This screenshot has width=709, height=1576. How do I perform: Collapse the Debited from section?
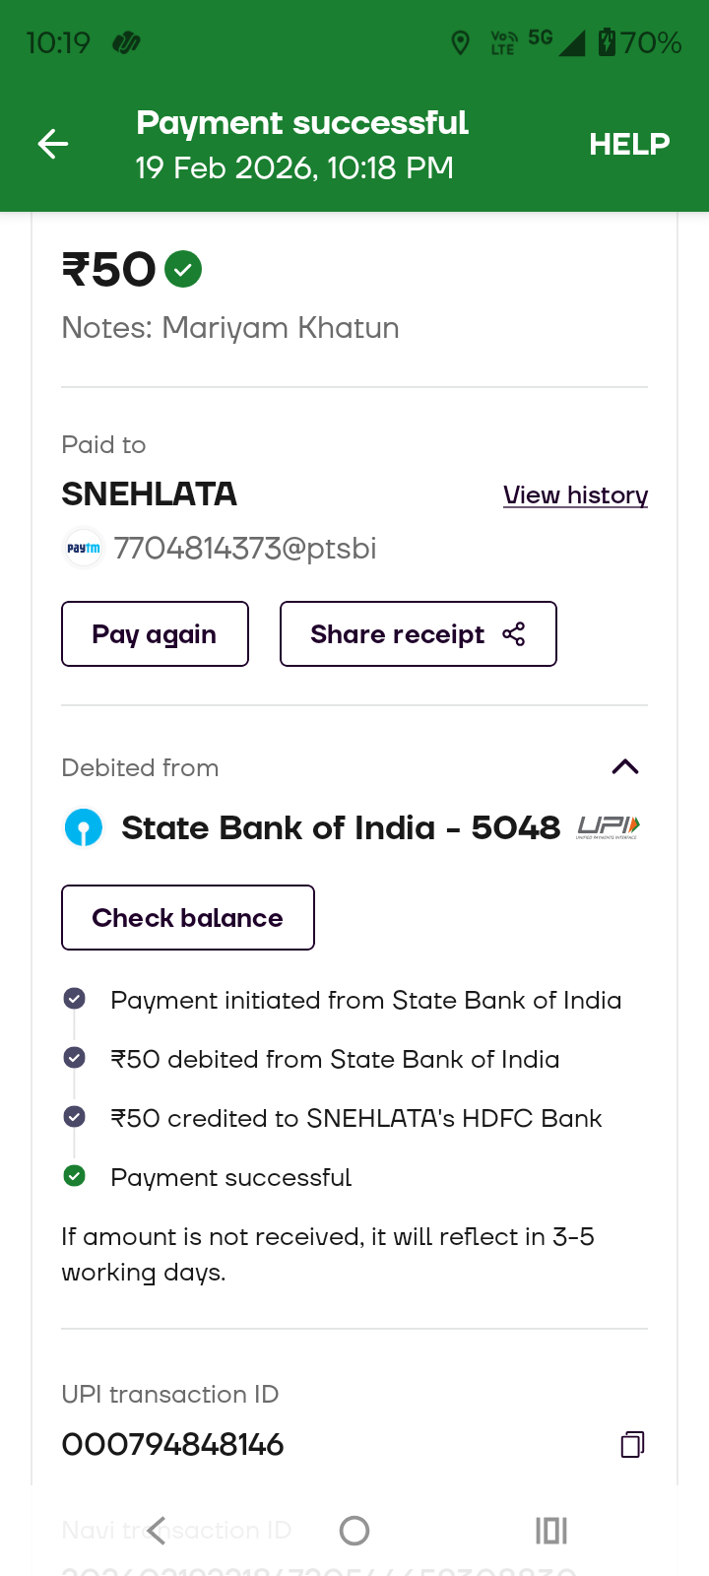pos(625,767)
